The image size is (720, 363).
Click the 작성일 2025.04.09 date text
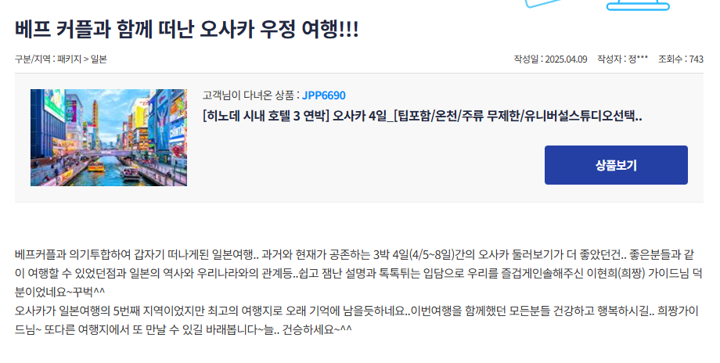550,59
